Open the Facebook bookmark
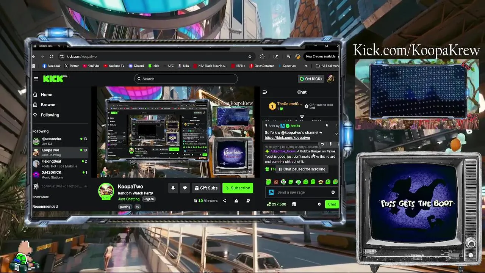Image resolution: width=485 pixels, height=273 pixels. (x=51, y=66)
